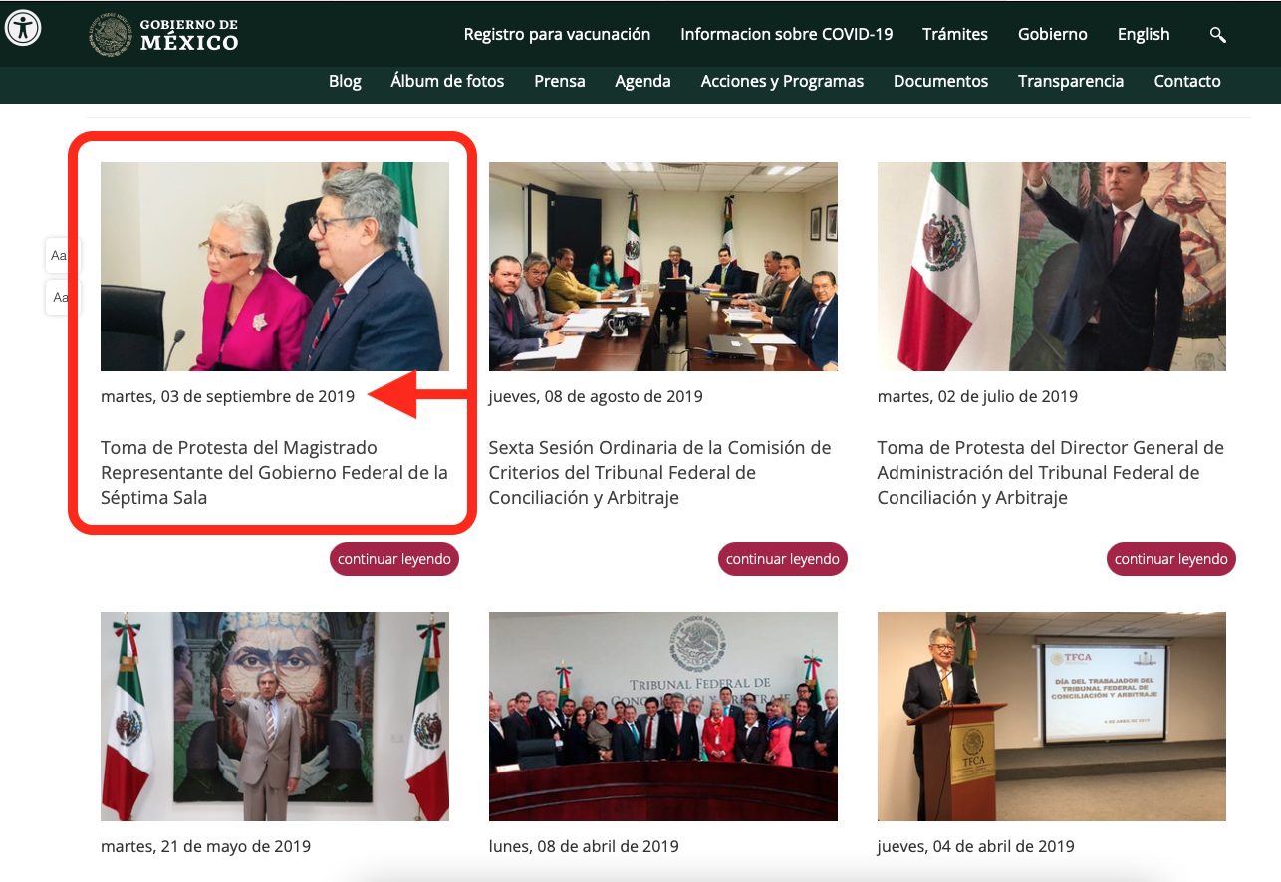Open Registro para vacunación link
The image size is (1281, 882).
tap(557, 34)
